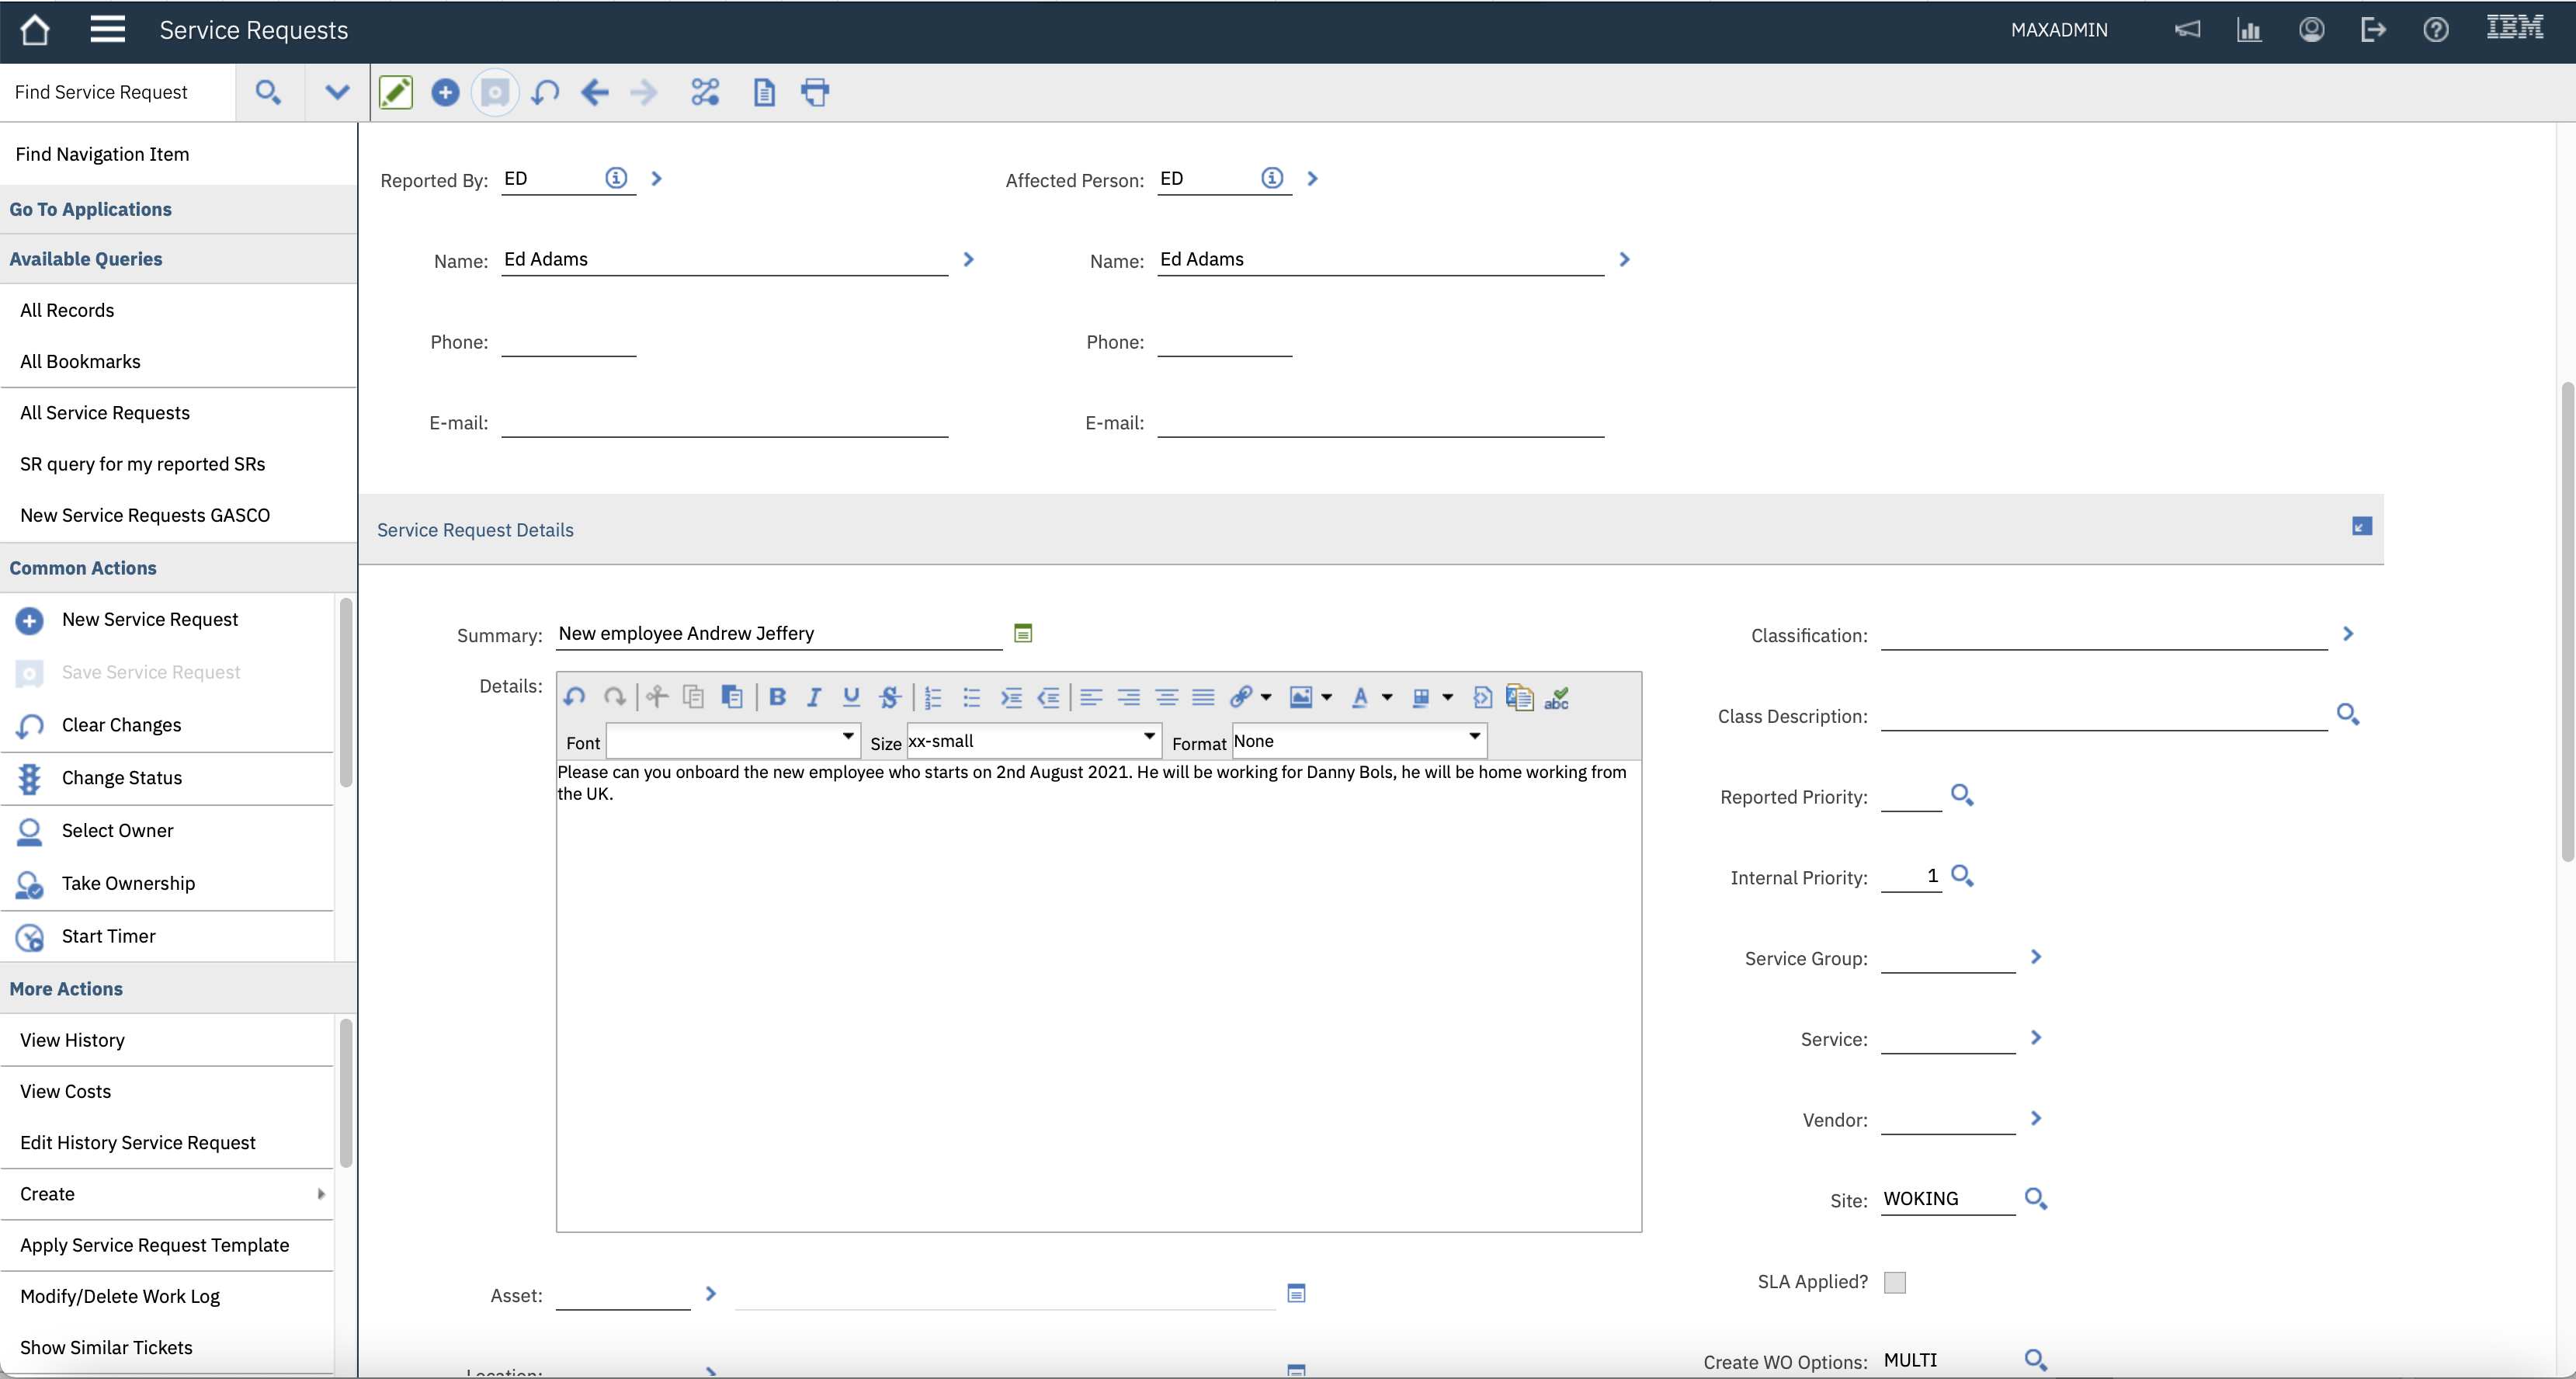The image size is (2576, 1379).
Task: Toggle Italic formatting in Details editor
Action: (814, 697)
